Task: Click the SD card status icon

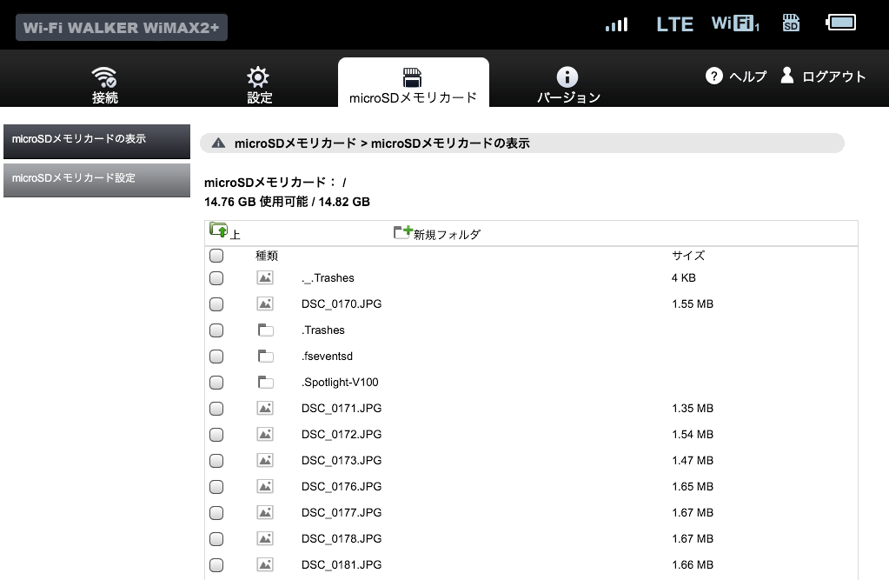Action: [790, 23]
